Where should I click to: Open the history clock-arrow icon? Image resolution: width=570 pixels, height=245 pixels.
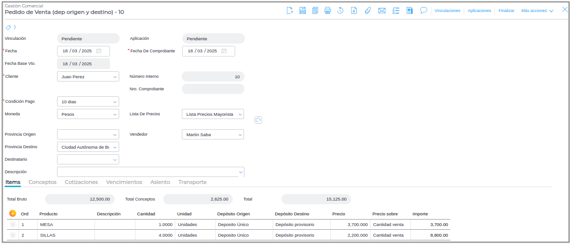[340, 11]
